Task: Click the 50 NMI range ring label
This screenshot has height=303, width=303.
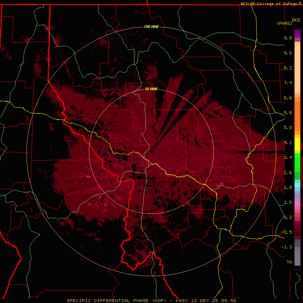Action: (151, 89)
